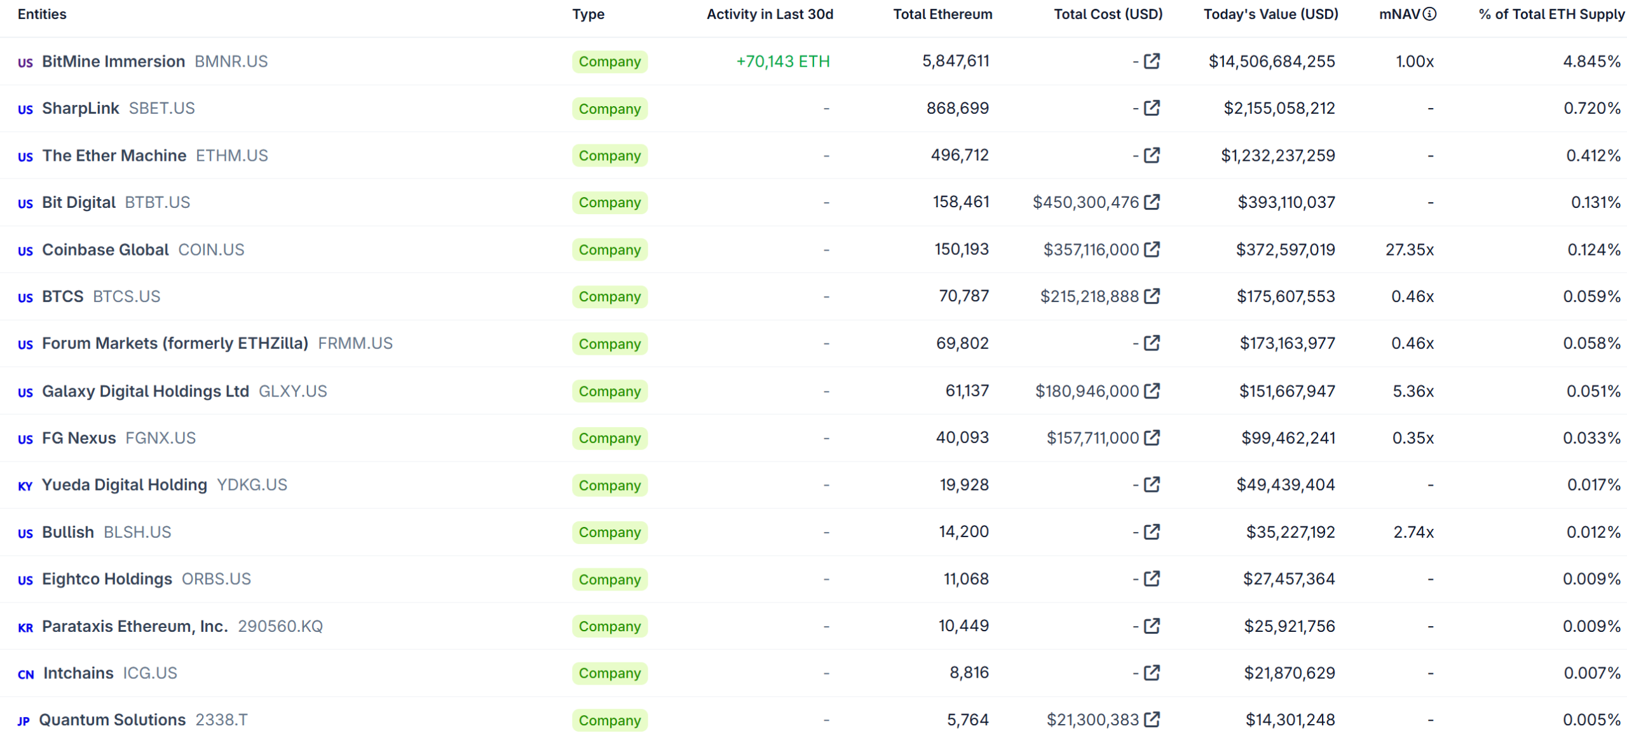1627x738 pixels.
Task: Click the 5.36x mNAV value
Action: pyautogui.click(x=1413, y=391)
